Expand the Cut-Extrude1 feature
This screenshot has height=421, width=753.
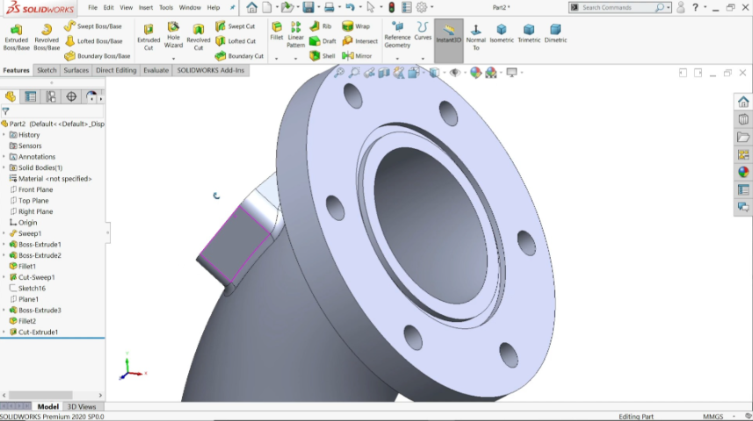4,332
